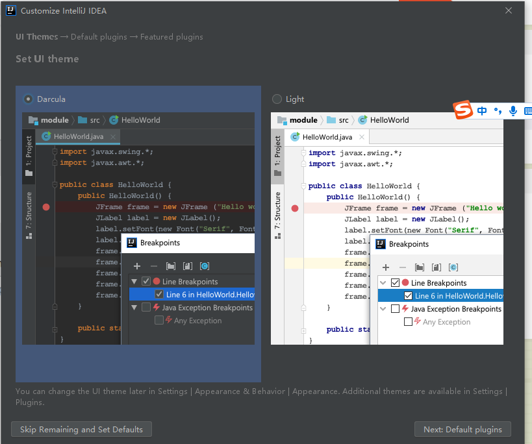Open the Structure tool tab in Darcula preview
Image resolution: width=532 pixels, height=444 pixels.
click(29, 216)
